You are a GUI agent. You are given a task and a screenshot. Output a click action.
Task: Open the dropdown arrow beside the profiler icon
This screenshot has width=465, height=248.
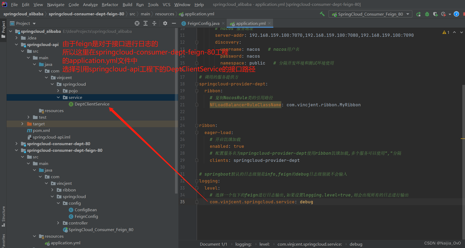(450, 14)
